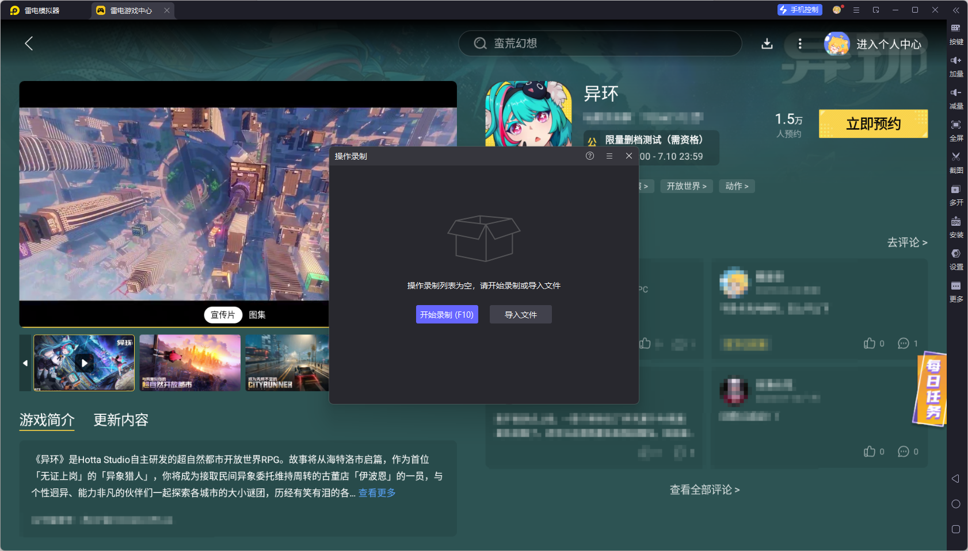This screenshot has width=968, height=551.
Task: Open the 动作 tag
Action: coord(737,186)
